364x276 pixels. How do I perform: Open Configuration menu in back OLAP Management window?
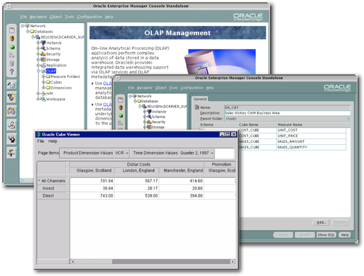coord(89,17)
